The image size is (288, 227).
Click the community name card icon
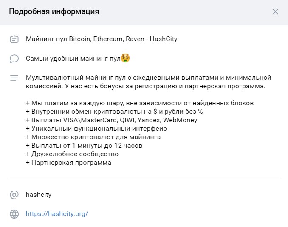click(14, 39)
